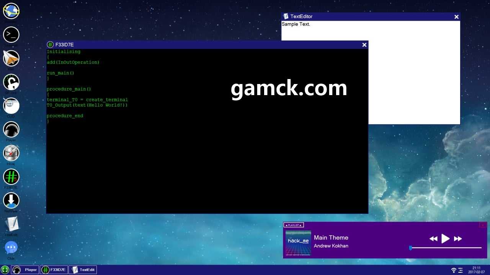Click the TextEditor window title bar
Viewport: 490px width, 275px height.
(371, 16)
